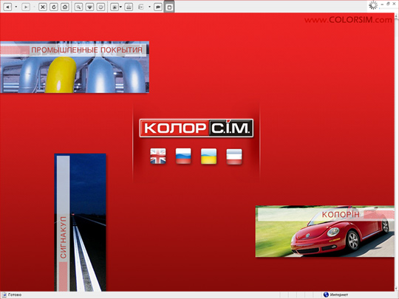Image resolution: width=399 pixels, height=299 pixels.
Task: Click the Forward navigation arrow button
Action: pos(26,7)
